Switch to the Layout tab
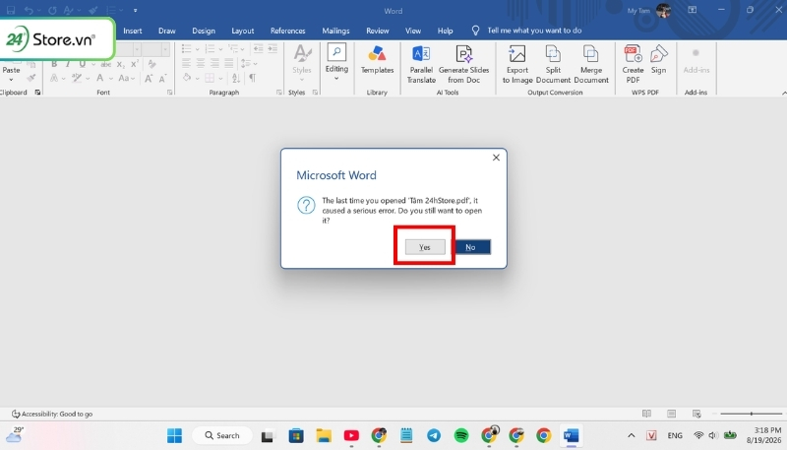787x450 pixels. click(242, 31)
